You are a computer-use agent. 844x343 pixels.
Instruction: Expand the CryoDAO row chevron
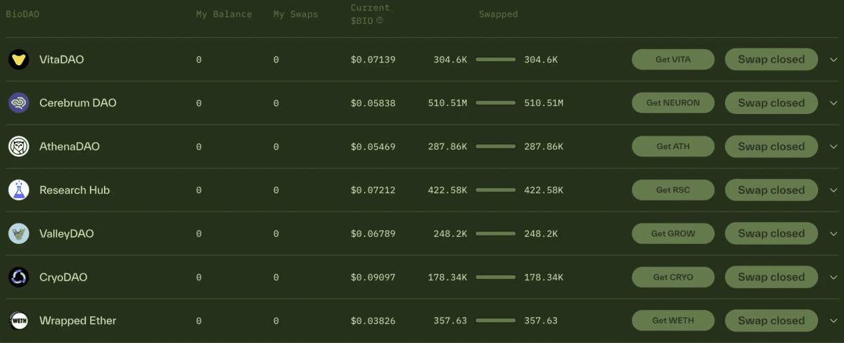[833, 278]
